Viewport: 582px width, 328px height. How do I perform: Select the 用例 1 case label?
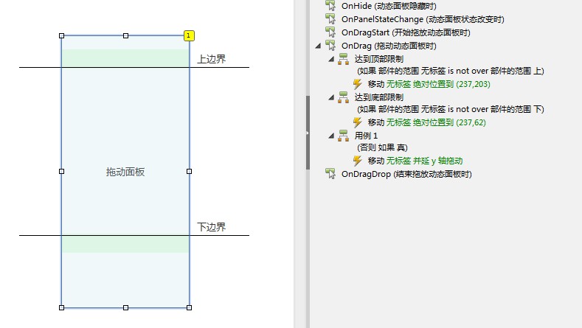(x=366, y=136)
